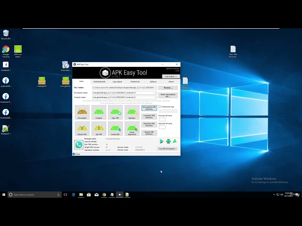Click Chrome icon in the taskbar
302x226 pixels.
click(x=104, y=194)
